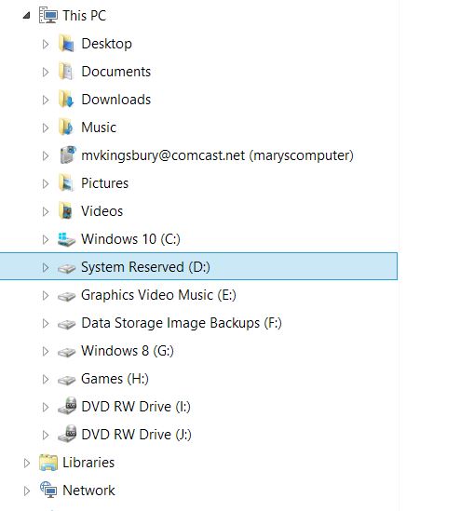This screenshot has height=511, width=474.
Task: Expand the Windows 10 (C:) drive node
Action: click(46, 240)
